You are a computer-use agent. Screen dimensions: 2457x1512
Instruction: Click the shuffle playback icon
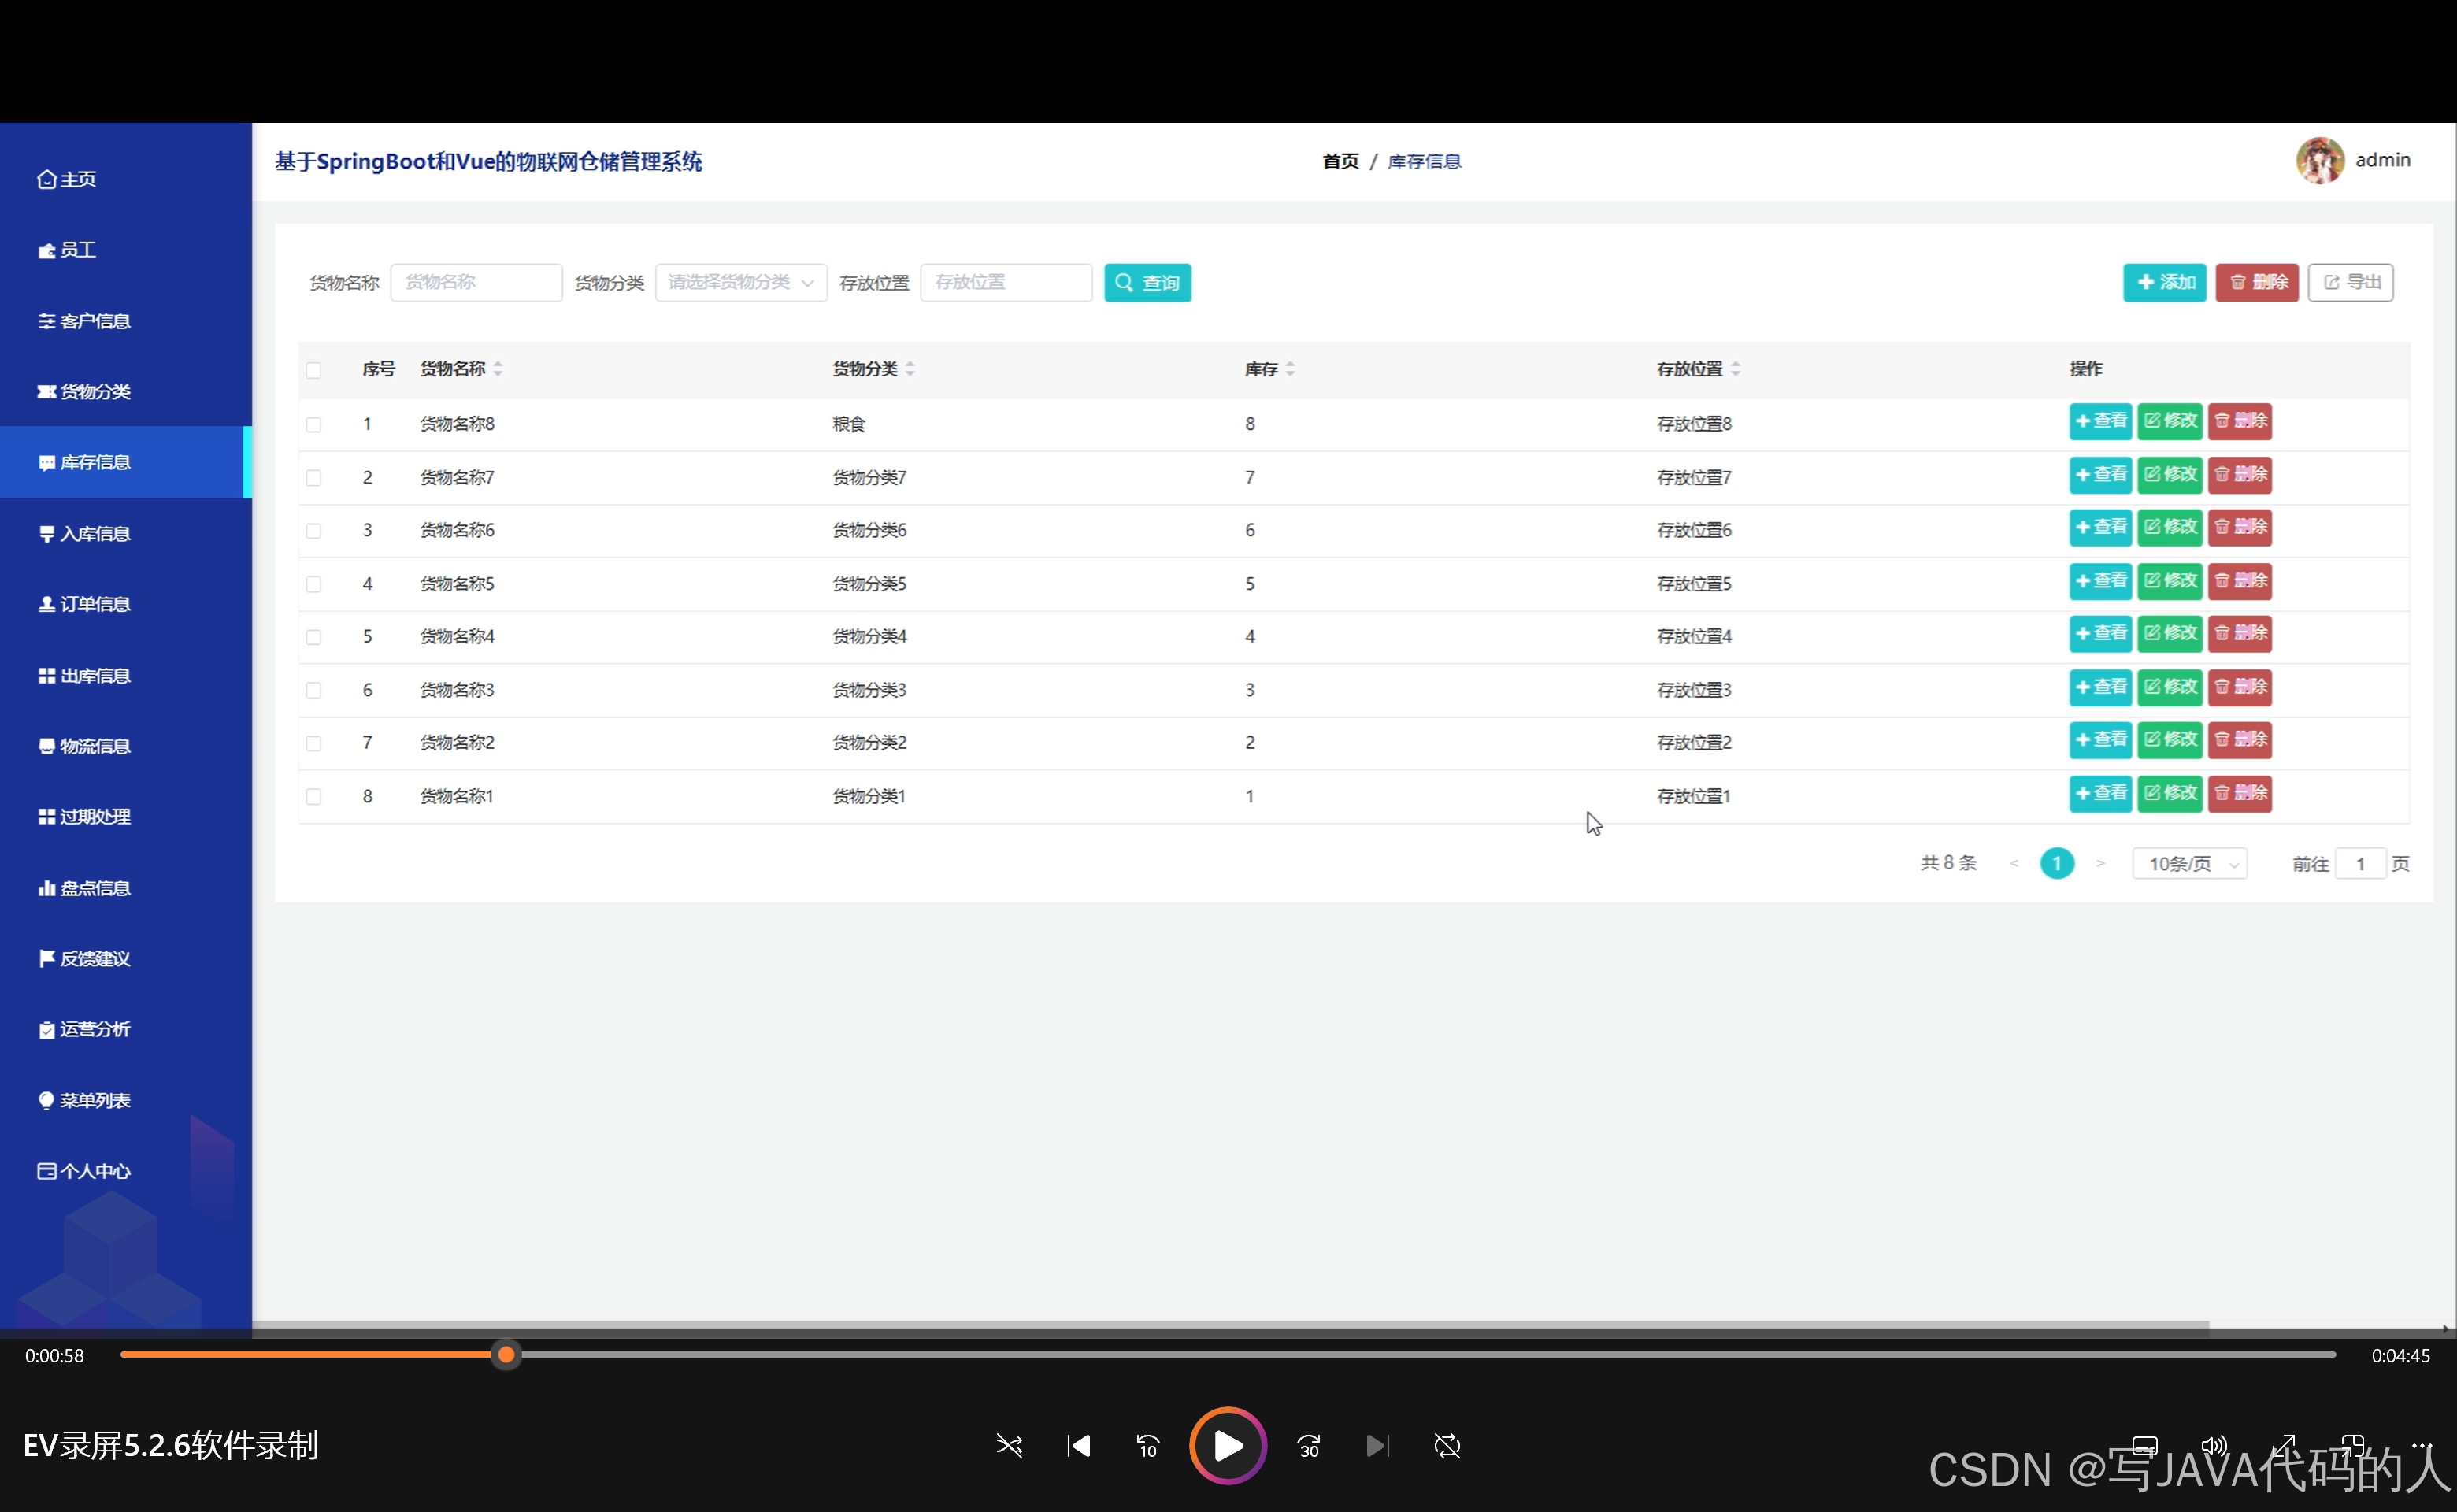pyautogui.click(x=1009, y=1446)
